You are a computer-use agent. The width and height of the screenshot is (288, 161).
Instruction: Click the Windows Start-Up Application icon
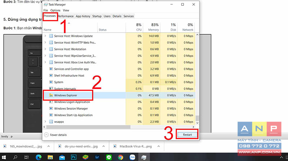pyautogui.click(x=51, y=115)
